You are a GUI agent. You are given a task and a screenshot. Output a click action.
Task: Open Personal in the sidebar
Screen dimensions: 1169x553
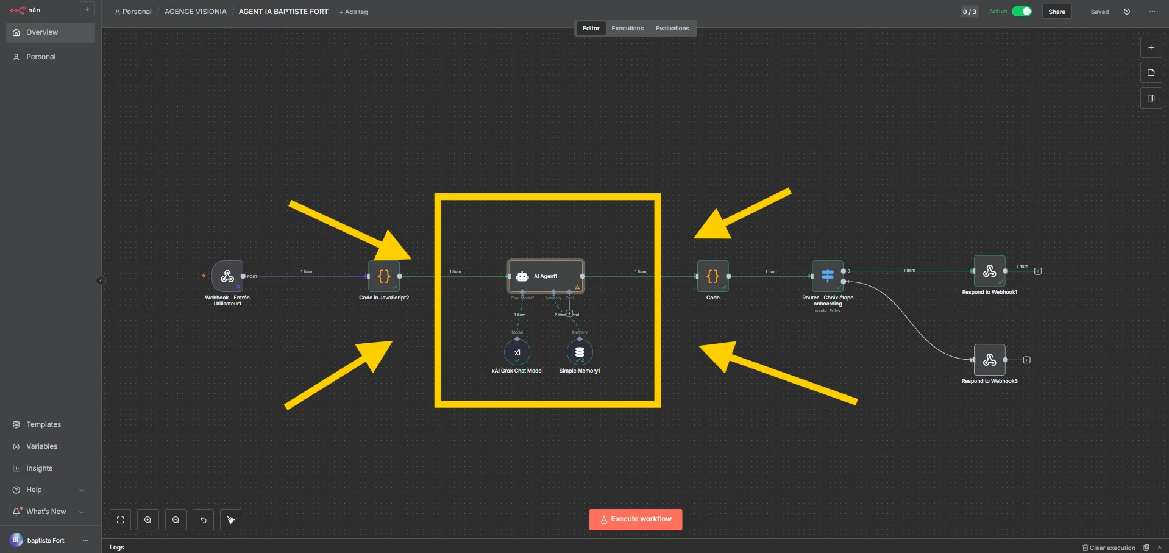51,57
